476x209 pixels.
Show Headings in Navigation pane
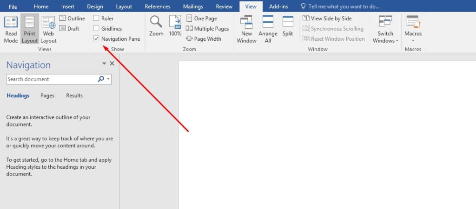point(18,95)
